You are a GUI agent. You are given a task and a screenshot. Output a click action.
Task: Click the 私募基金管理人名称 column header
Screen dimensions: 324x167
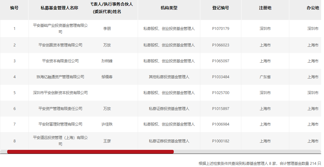click(59, 8)
